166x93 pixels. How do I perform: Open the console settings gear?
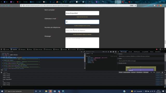click(162, 72)
